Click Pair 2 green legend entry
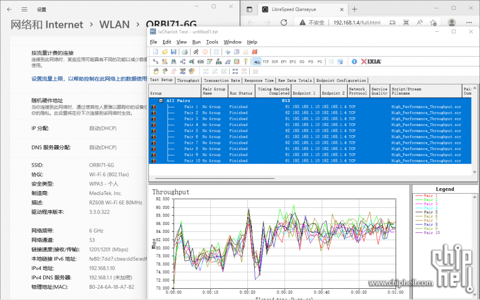480x300 pixels. 427,200
